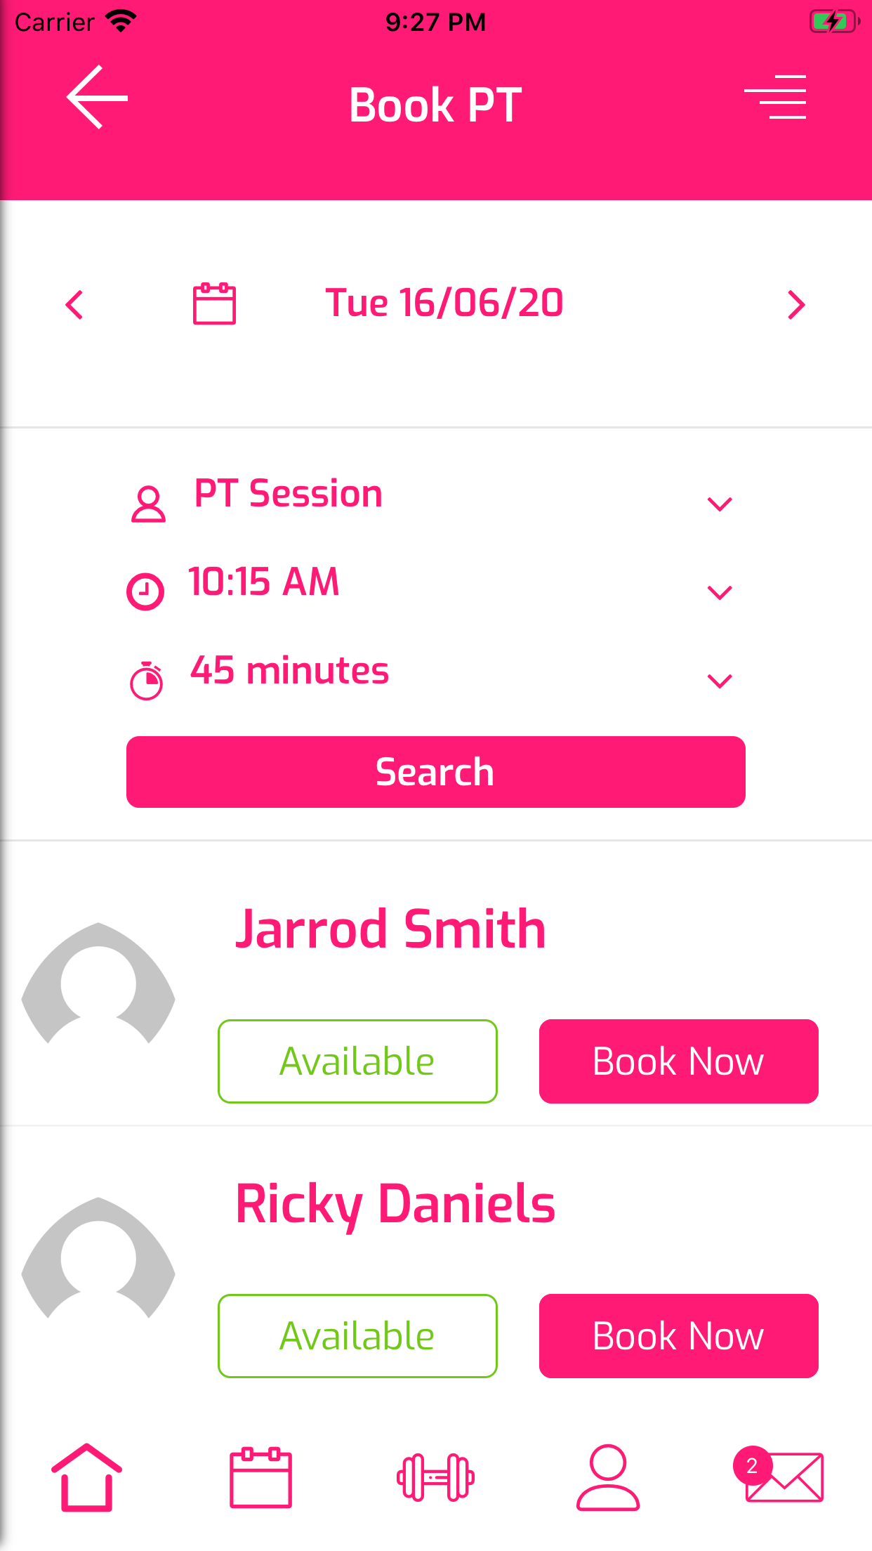Book Now with Jarrod Smith
Screen dimensions: 872x1551
(678, 1061)
